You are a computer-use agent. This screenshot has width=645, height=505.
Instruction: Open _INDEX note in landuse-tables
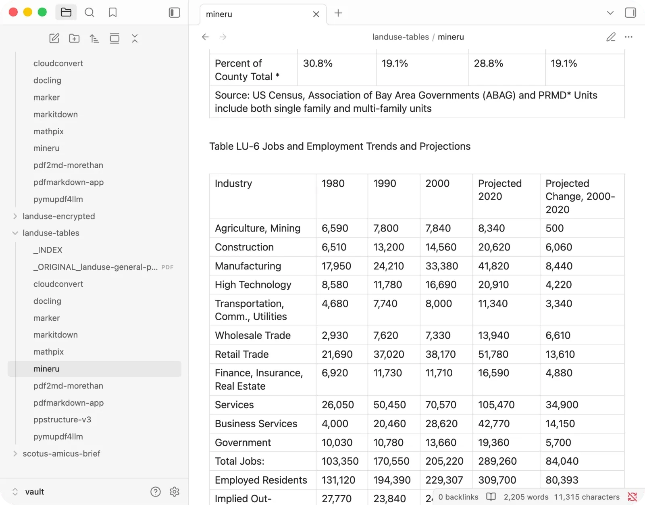[x=48, y=250]
